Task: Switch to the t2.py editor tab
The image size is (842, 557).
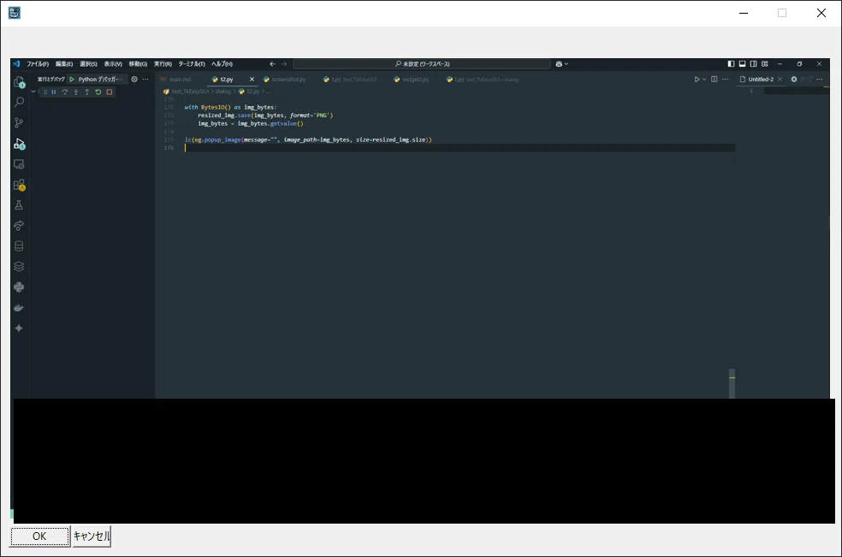Action: click(227, 79)
